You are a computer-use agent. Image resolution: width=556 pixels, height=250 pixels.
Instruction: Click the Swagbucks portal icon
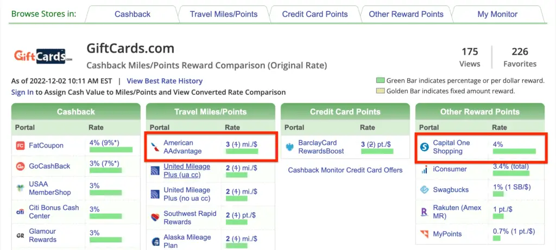tap(424, 190)
